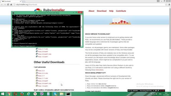Viewport: 171px width, 96px height.
Task: Open the About menu on RubyInstaller
Action: tap(91, 11)
